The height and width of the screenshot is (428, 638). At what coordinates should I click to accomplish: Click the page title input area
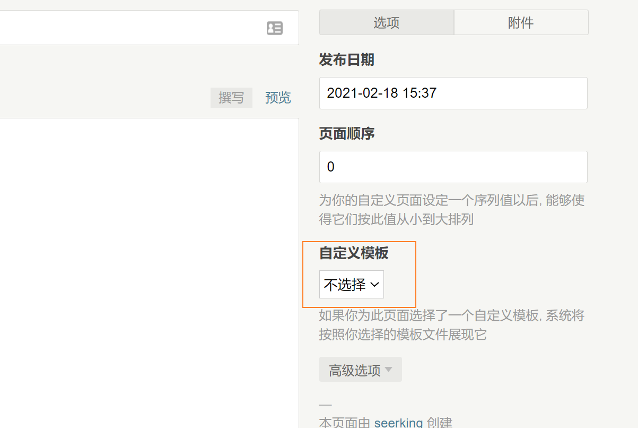point(133,28)
